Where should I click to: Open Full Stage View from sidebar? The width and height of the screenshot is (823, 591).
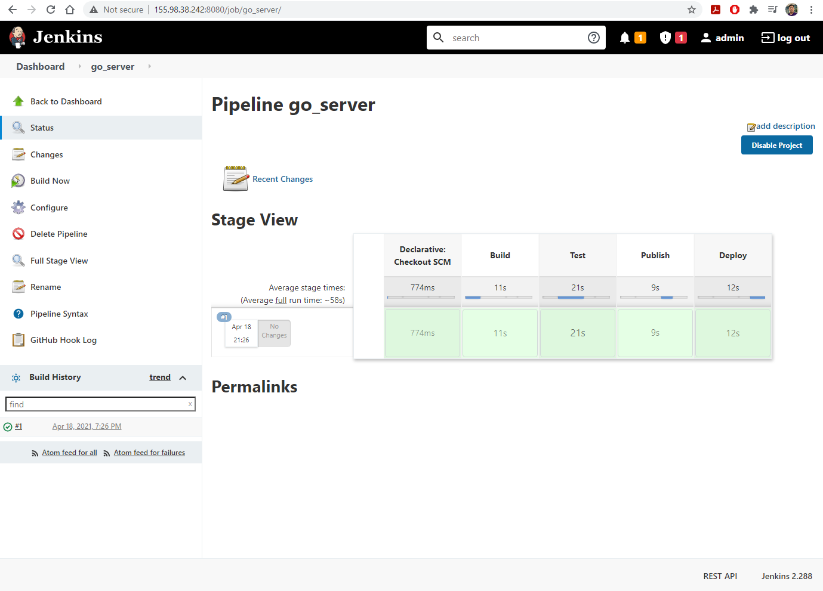59,261
